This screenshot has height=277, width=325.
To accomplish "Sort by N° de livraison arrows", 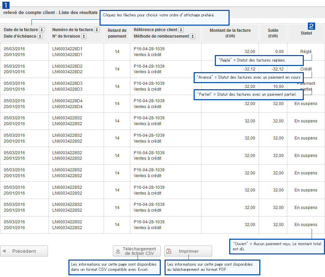I will [84, 36].
